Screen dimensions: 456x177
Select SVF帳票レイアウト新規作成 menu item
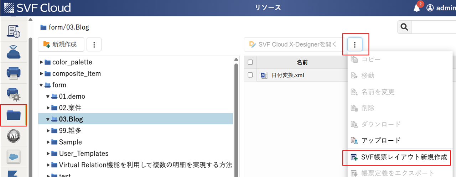(399, 157)
